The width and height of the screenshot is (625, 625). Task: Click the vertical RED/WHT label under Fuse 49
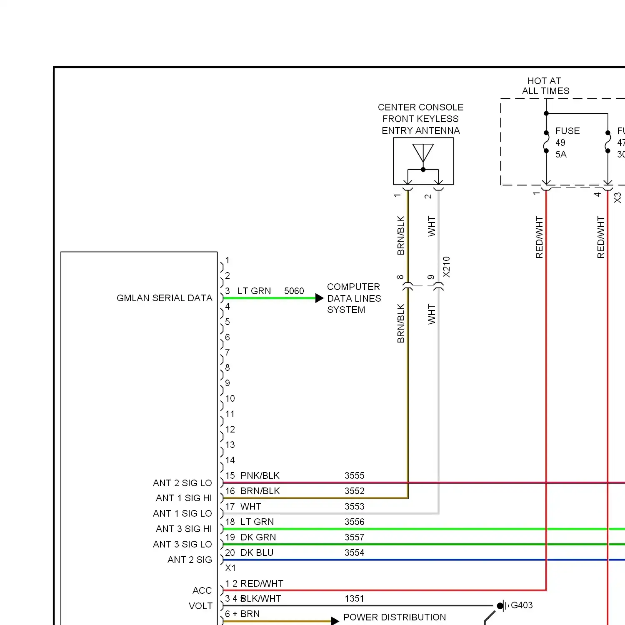(539, 237)
